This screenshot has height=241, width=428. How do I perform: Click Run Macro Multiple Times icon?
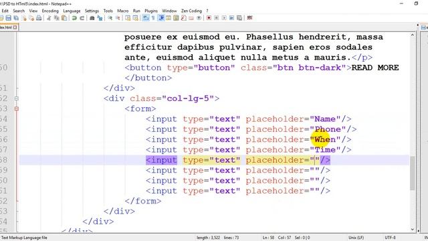tap(232, 18)
